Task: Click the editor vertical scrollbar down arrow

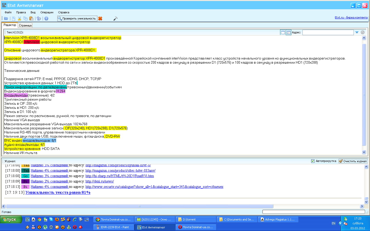Action: [364, 152]
